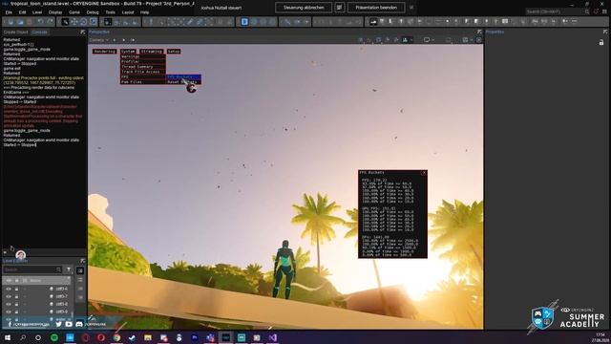611x344 pixels.
Task: Undock the Level Explorer panel
Action: click(83, 261)
